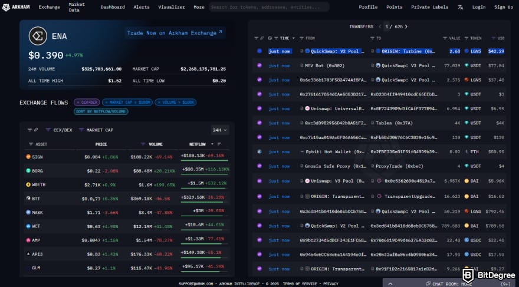Click Trade Now on Arkham Exchange
This screenshot has width=519, height=287.
[x=175, y=33]
